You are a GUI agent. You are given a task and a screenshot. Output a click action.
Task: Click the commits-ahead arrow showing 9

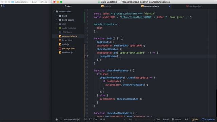click(x=186, y=119)
